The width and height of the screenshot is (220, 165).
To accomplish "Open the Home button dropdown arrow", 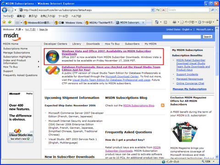I will pyautogui.click(x=161, y=22).
